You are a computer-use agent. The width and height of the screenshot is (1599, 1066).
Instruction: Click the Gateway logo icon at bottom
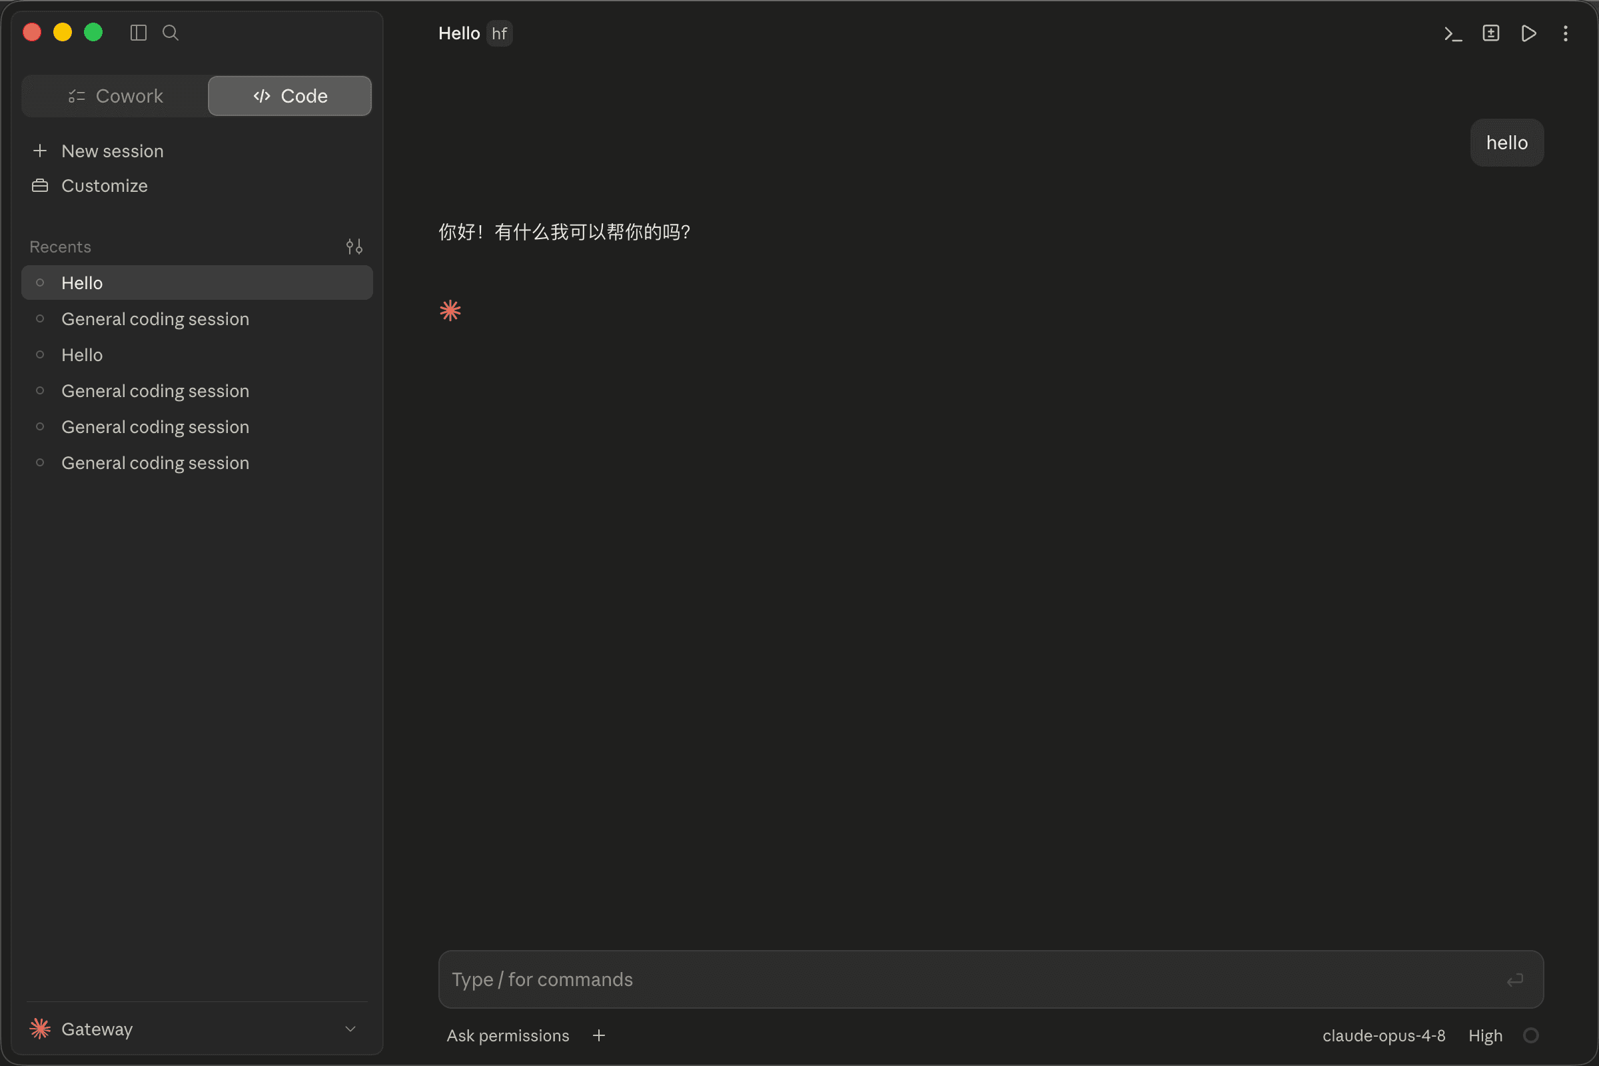pyautogui.click(x=40, y=1029)
